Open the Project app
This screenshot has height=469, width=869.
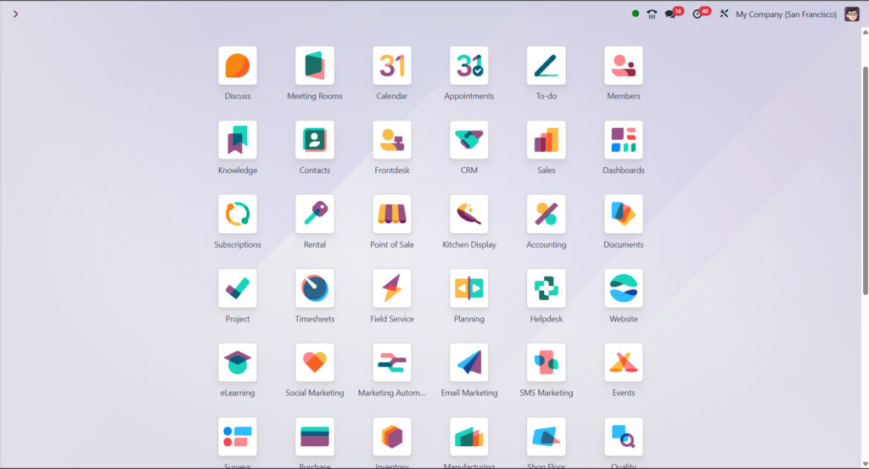click(x=238, y=288)
